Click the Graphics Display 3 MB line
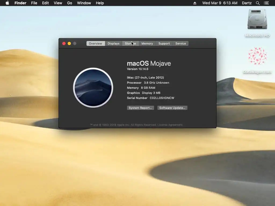This screenshot has height=206, width=275. 144,93
